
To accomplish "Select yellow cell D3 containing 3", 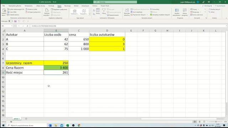I will [107, 44].
